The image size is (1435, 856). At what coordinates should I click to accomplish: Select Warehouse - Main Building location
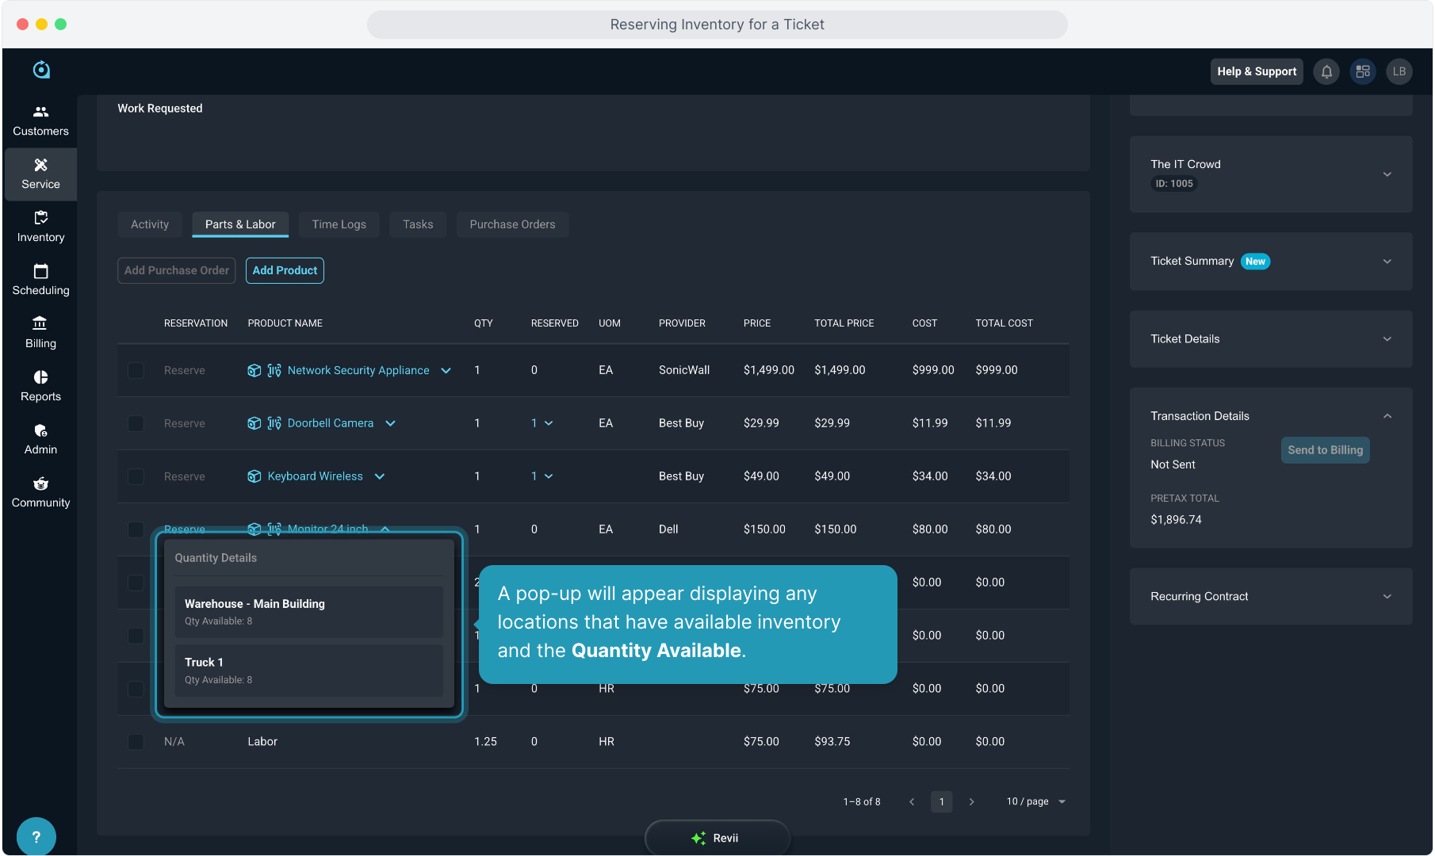coord(308,612)
